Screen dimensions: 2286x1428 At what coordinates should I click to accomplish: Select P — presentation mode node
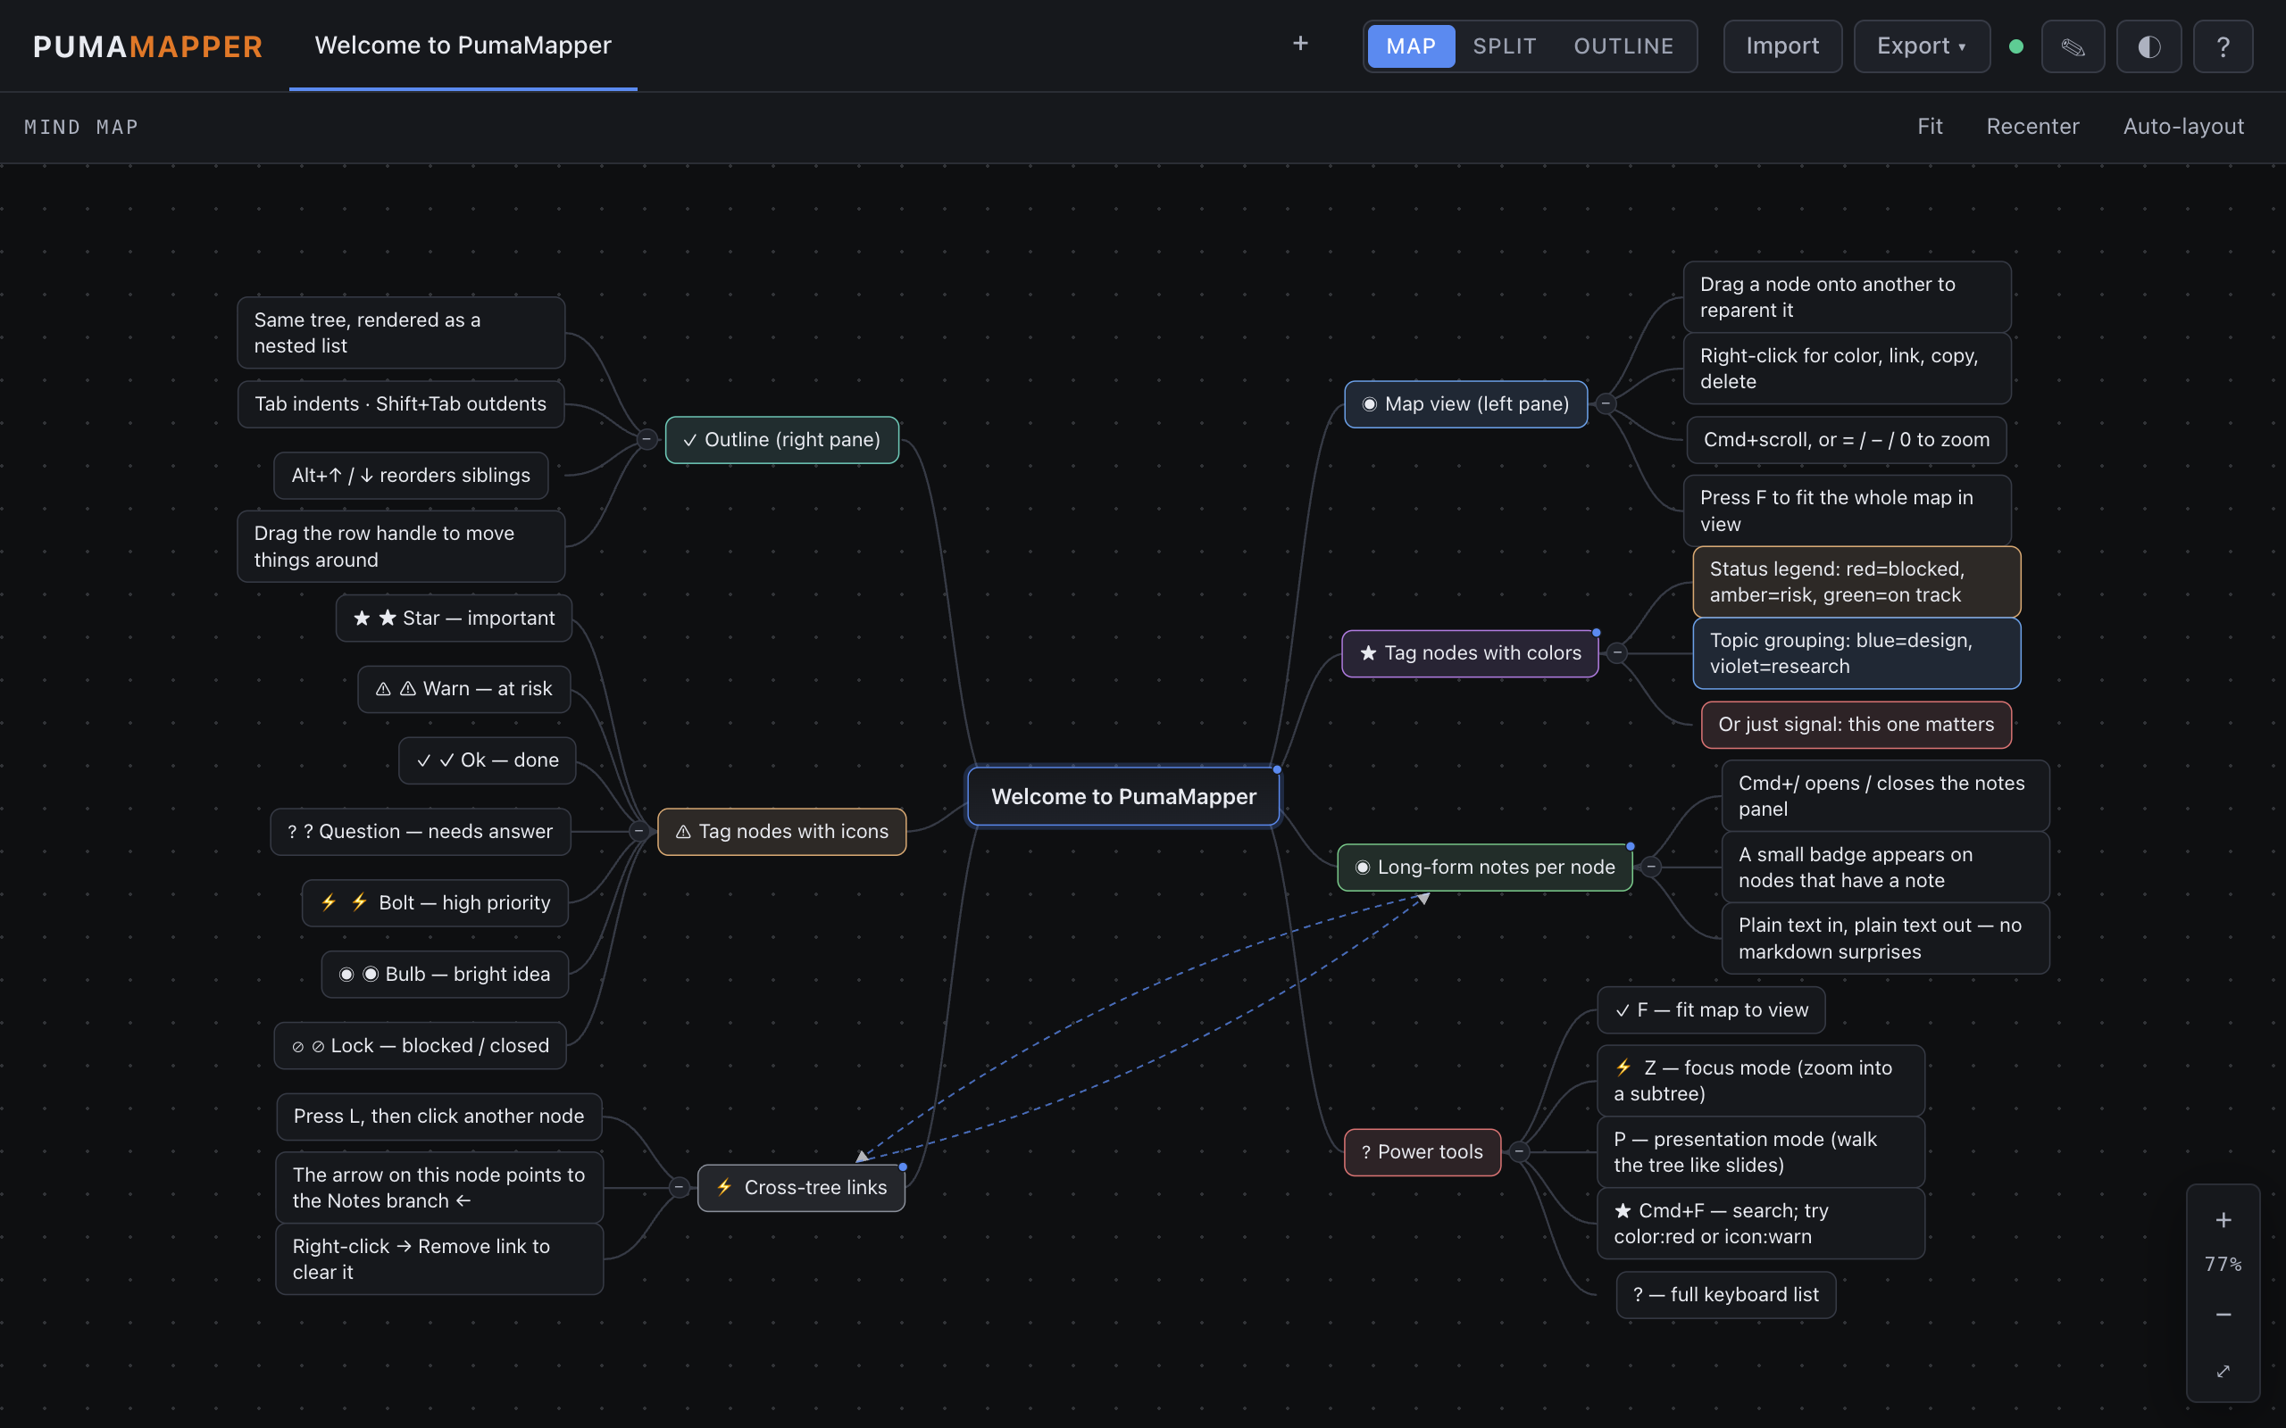(x=1761, y=1152)
